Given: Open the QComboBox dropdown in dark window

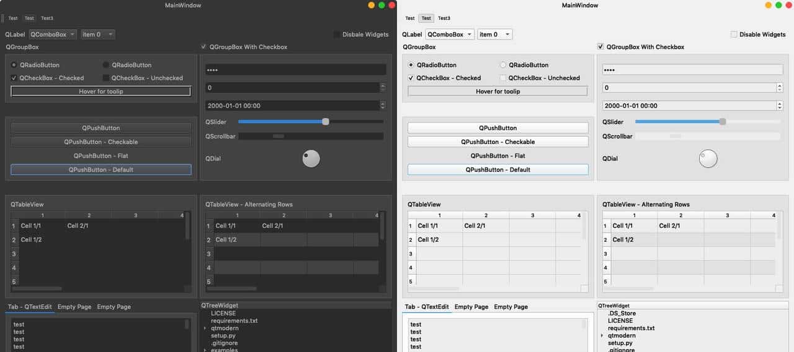Looking at the screenshot, I should (x=53, y=35).
